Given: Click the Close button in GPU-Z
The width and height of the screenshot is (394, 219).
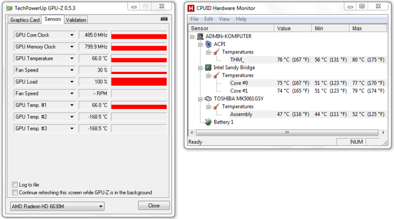Looking at the screenshot, I should 154,205.
